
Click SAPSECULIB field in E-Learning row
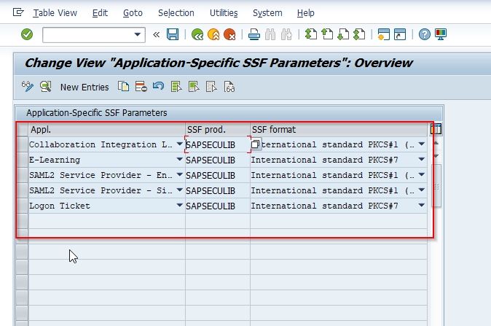218,160
